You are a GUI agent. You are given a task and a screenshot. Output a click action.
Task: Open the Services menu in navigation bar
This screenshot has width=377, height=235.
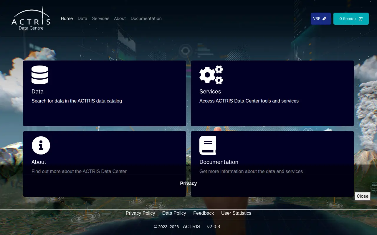pos(101,19)
